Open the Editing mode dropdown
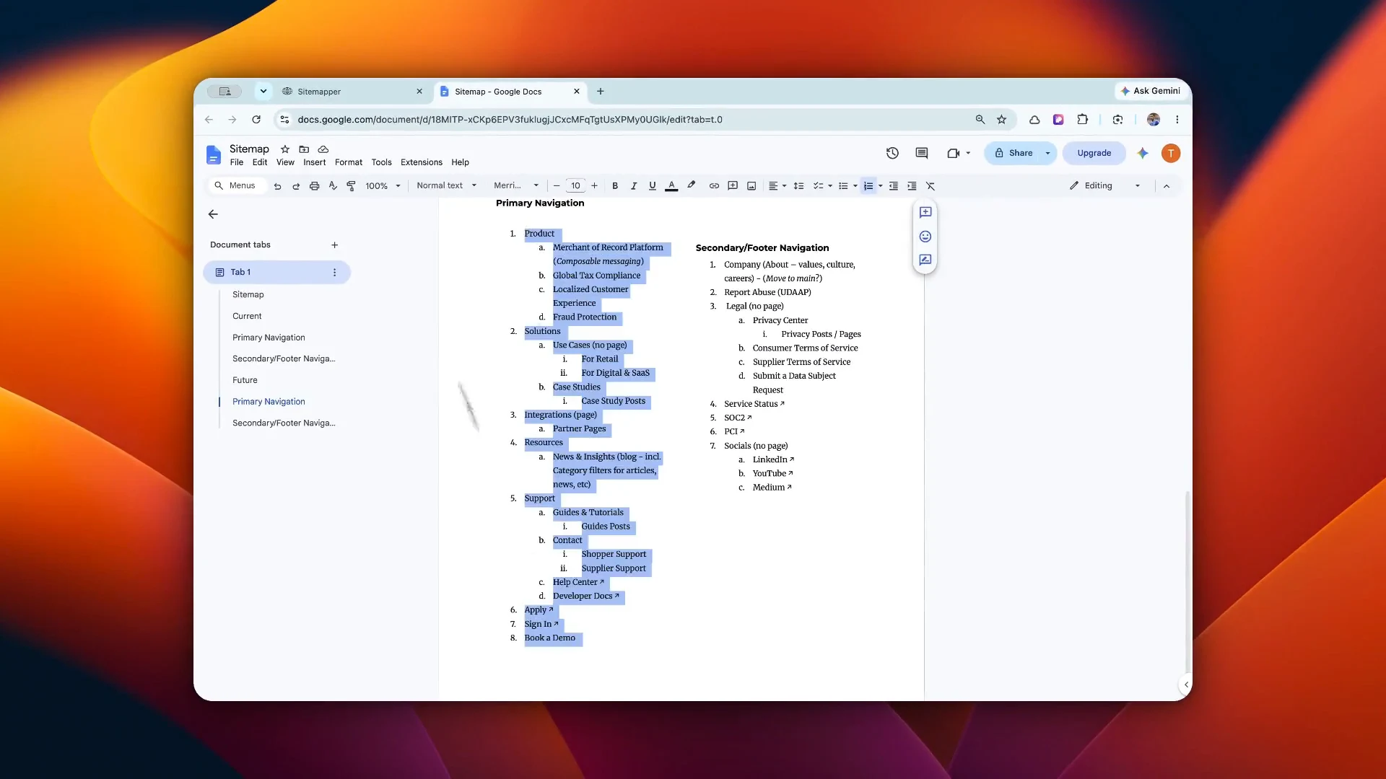 point(1105,186)
